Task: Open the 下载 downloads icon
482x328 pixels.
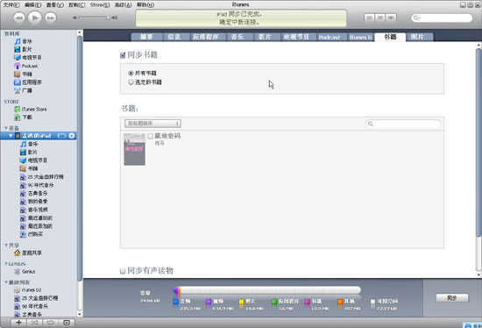Action: 18,118
